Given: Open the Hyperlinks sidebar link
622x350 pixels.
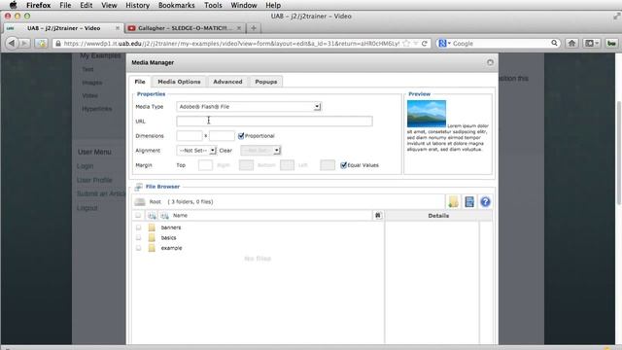Looking at the screenshot, I should [x=97, y=109].
